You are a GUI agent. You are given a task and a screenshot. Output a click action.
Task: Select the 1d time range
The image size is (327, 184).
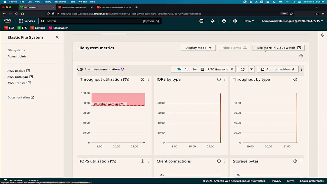(187, 69)
